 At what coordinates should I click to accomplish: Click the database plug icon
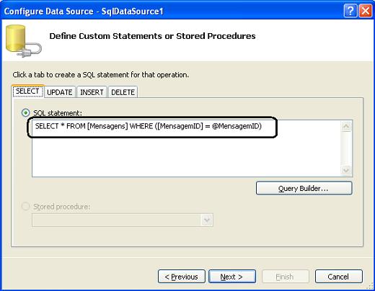tap(23, 41)
